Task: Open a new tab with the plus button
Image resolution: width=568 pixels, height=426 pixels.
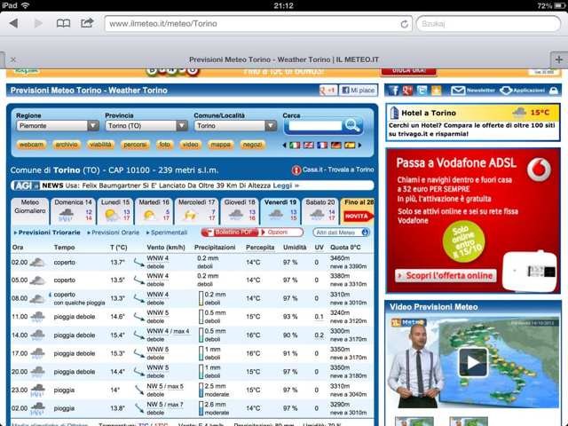Action: (559, 59)
